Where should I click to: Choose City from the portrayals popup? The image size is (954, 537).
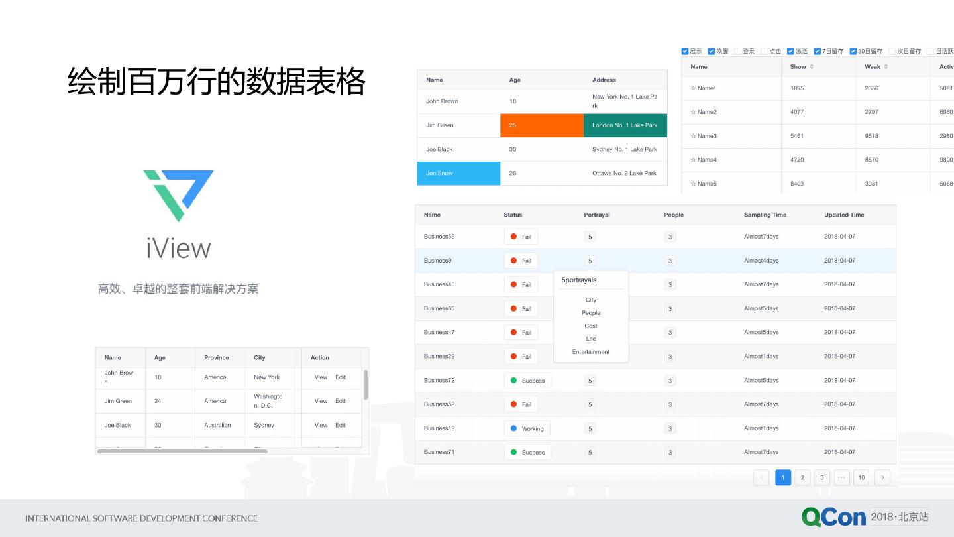(591, 300)
